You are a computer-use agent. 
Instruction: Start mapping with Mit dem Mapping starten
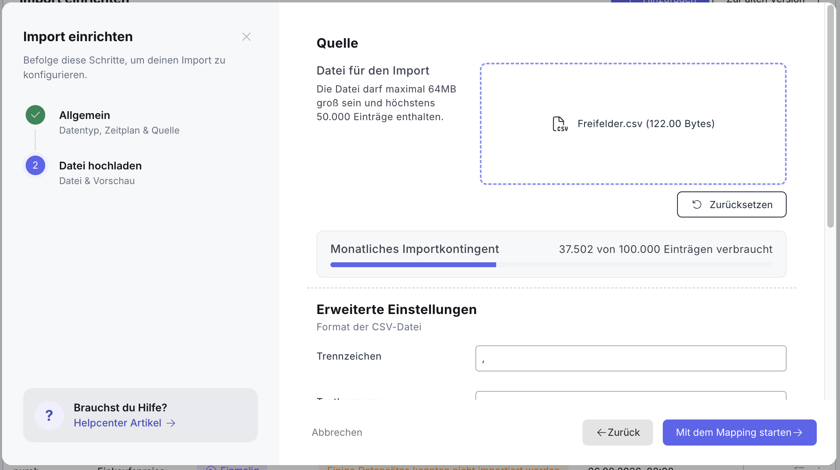739,433
